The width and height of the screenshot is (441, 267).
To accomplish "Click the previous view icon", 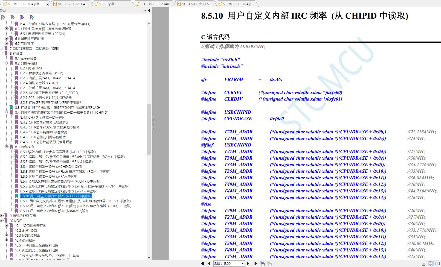I will (262, 263).
